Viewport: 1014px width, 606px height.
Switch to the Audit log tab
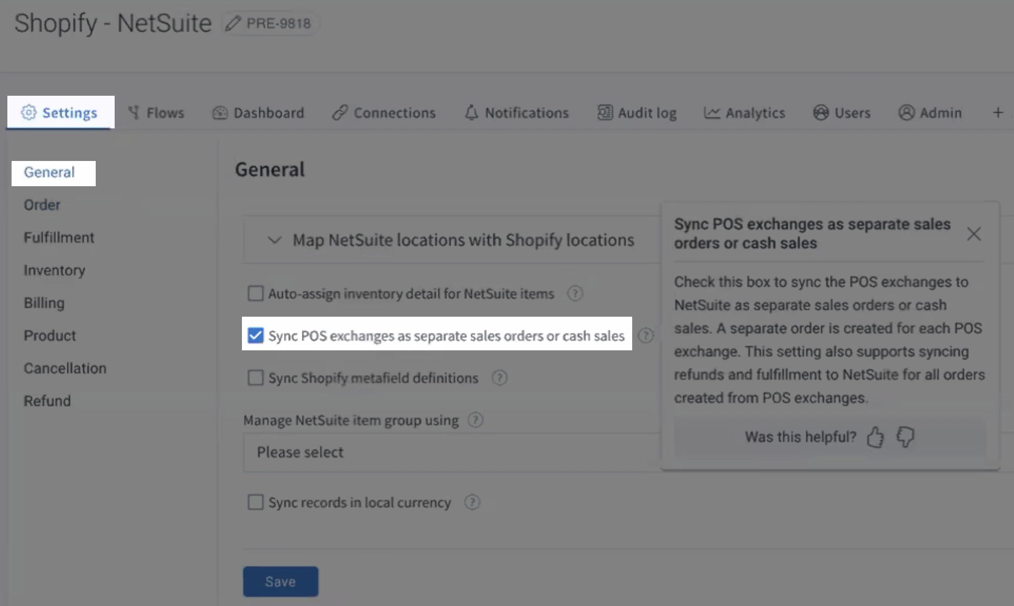click(637, 113)
